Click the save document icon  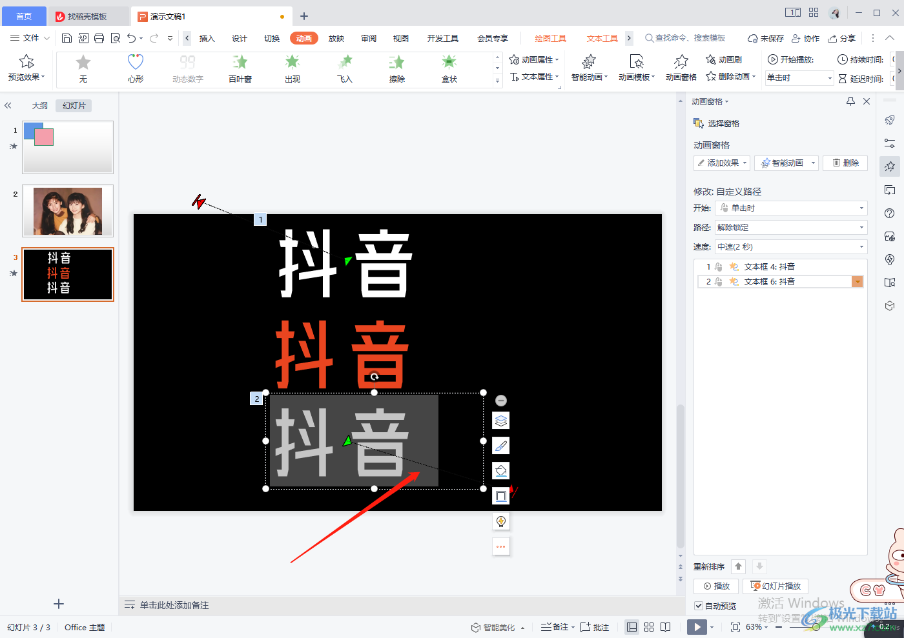67,38
